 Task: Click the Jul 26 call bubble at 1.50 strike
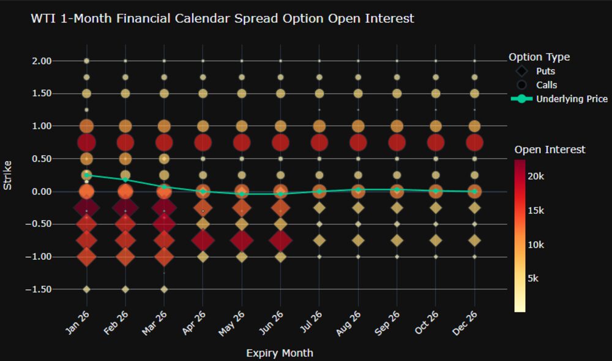(319, 93)
